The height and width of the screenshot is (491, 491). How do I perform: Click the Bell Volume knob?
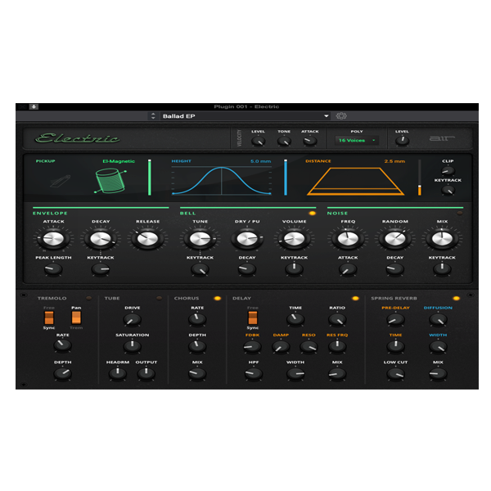[x=294, y=239]
